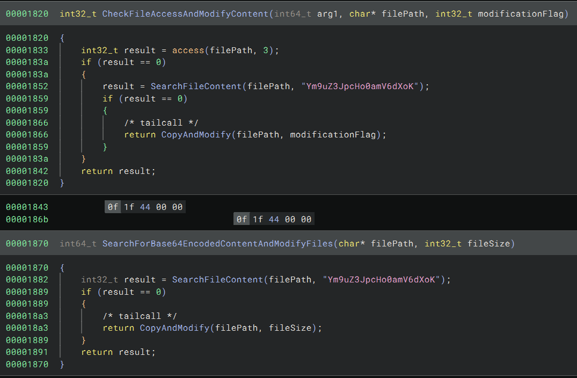Click the tailcall comment on line 000018a3

click(140, 316)
